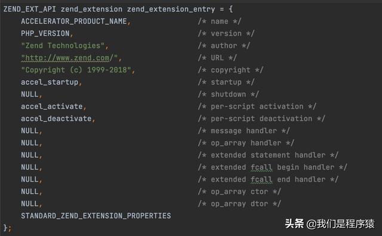Open the http://www.zend.com/ link

point(69,58)
